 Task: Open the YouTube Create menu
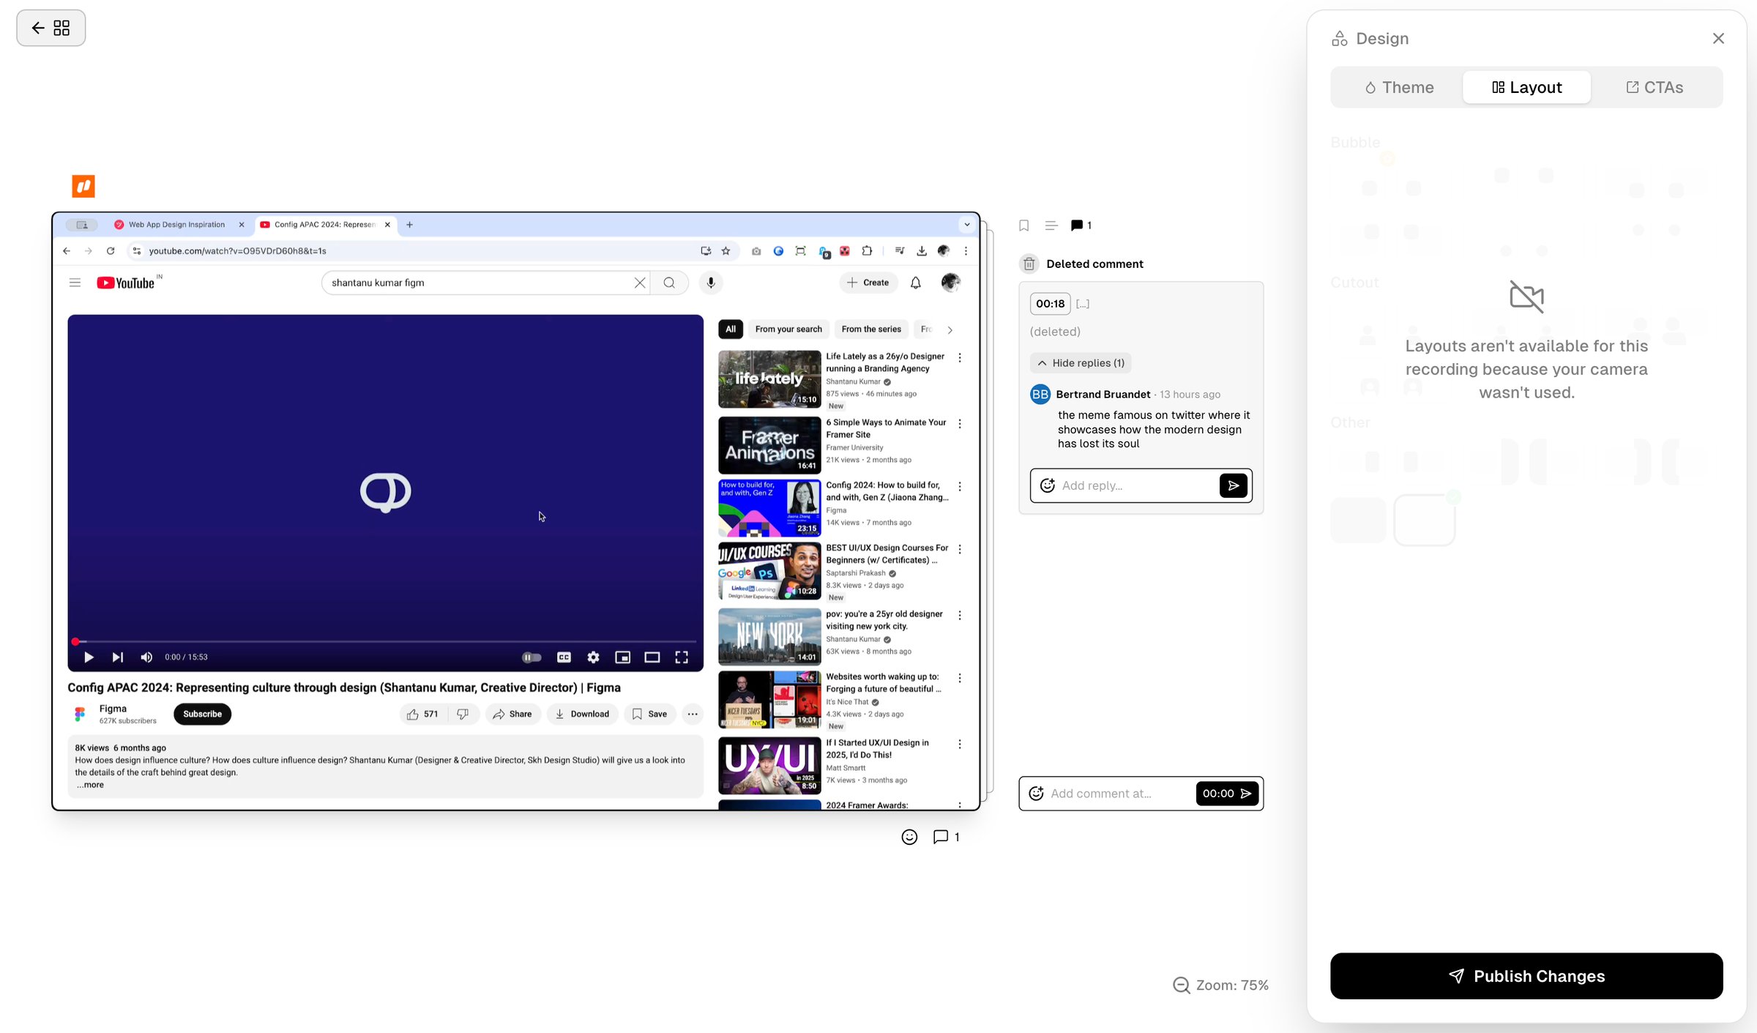pos(868,283)
